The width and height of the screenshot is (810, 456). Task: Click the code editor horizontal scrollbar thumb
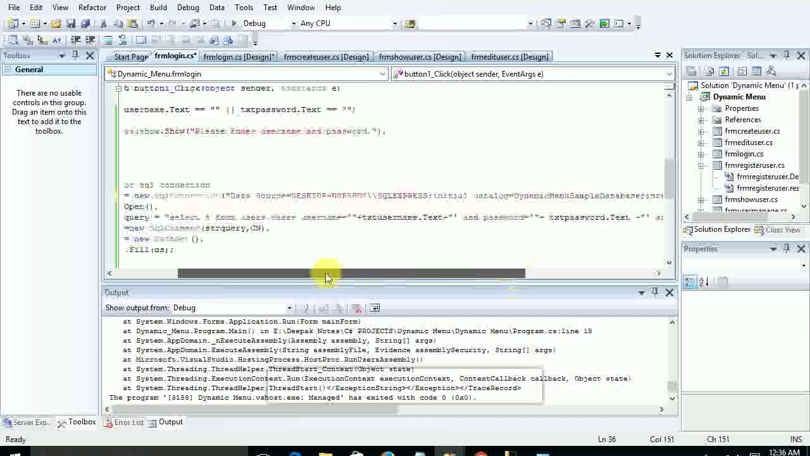coord(351,274)
